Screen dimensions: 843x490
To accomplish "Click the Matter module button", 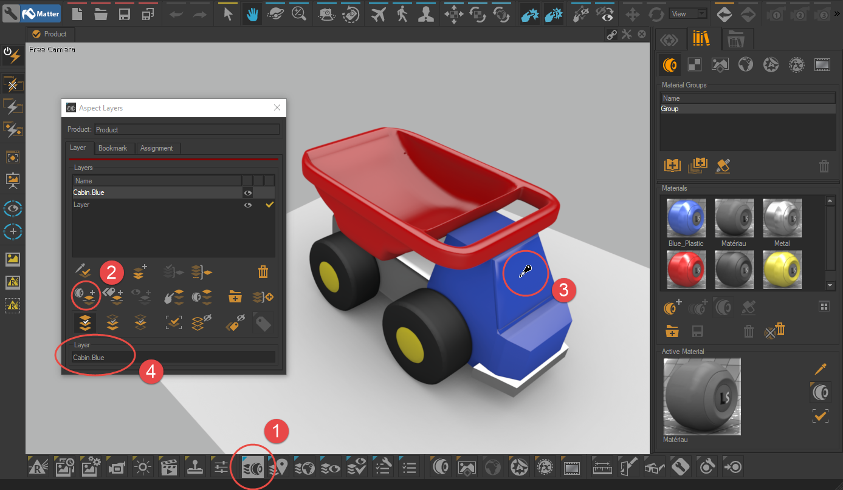I will pyautogui.click(x=40, y=13).
